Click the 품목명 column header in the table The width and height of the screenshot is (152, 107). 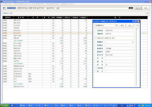[21, 18]
